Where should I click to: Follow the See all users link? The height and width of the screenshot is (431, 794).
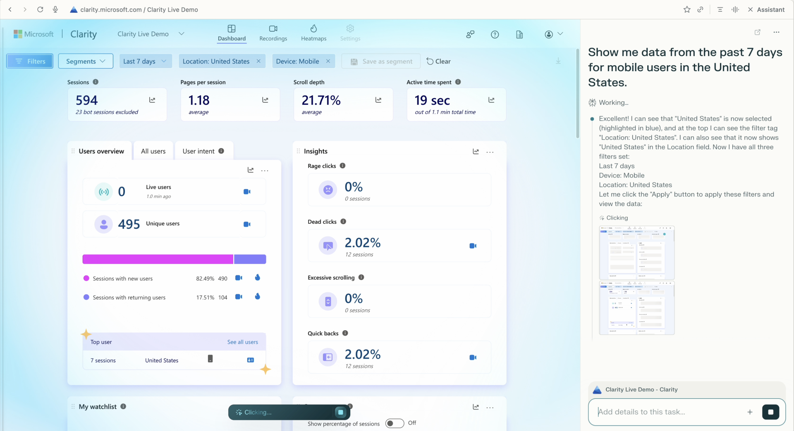click(242, 342)
